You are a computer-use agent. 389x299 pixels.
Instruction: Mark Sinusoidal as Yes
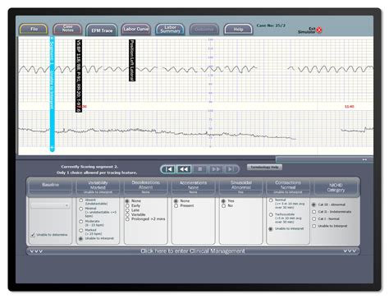tap(223, 201)
